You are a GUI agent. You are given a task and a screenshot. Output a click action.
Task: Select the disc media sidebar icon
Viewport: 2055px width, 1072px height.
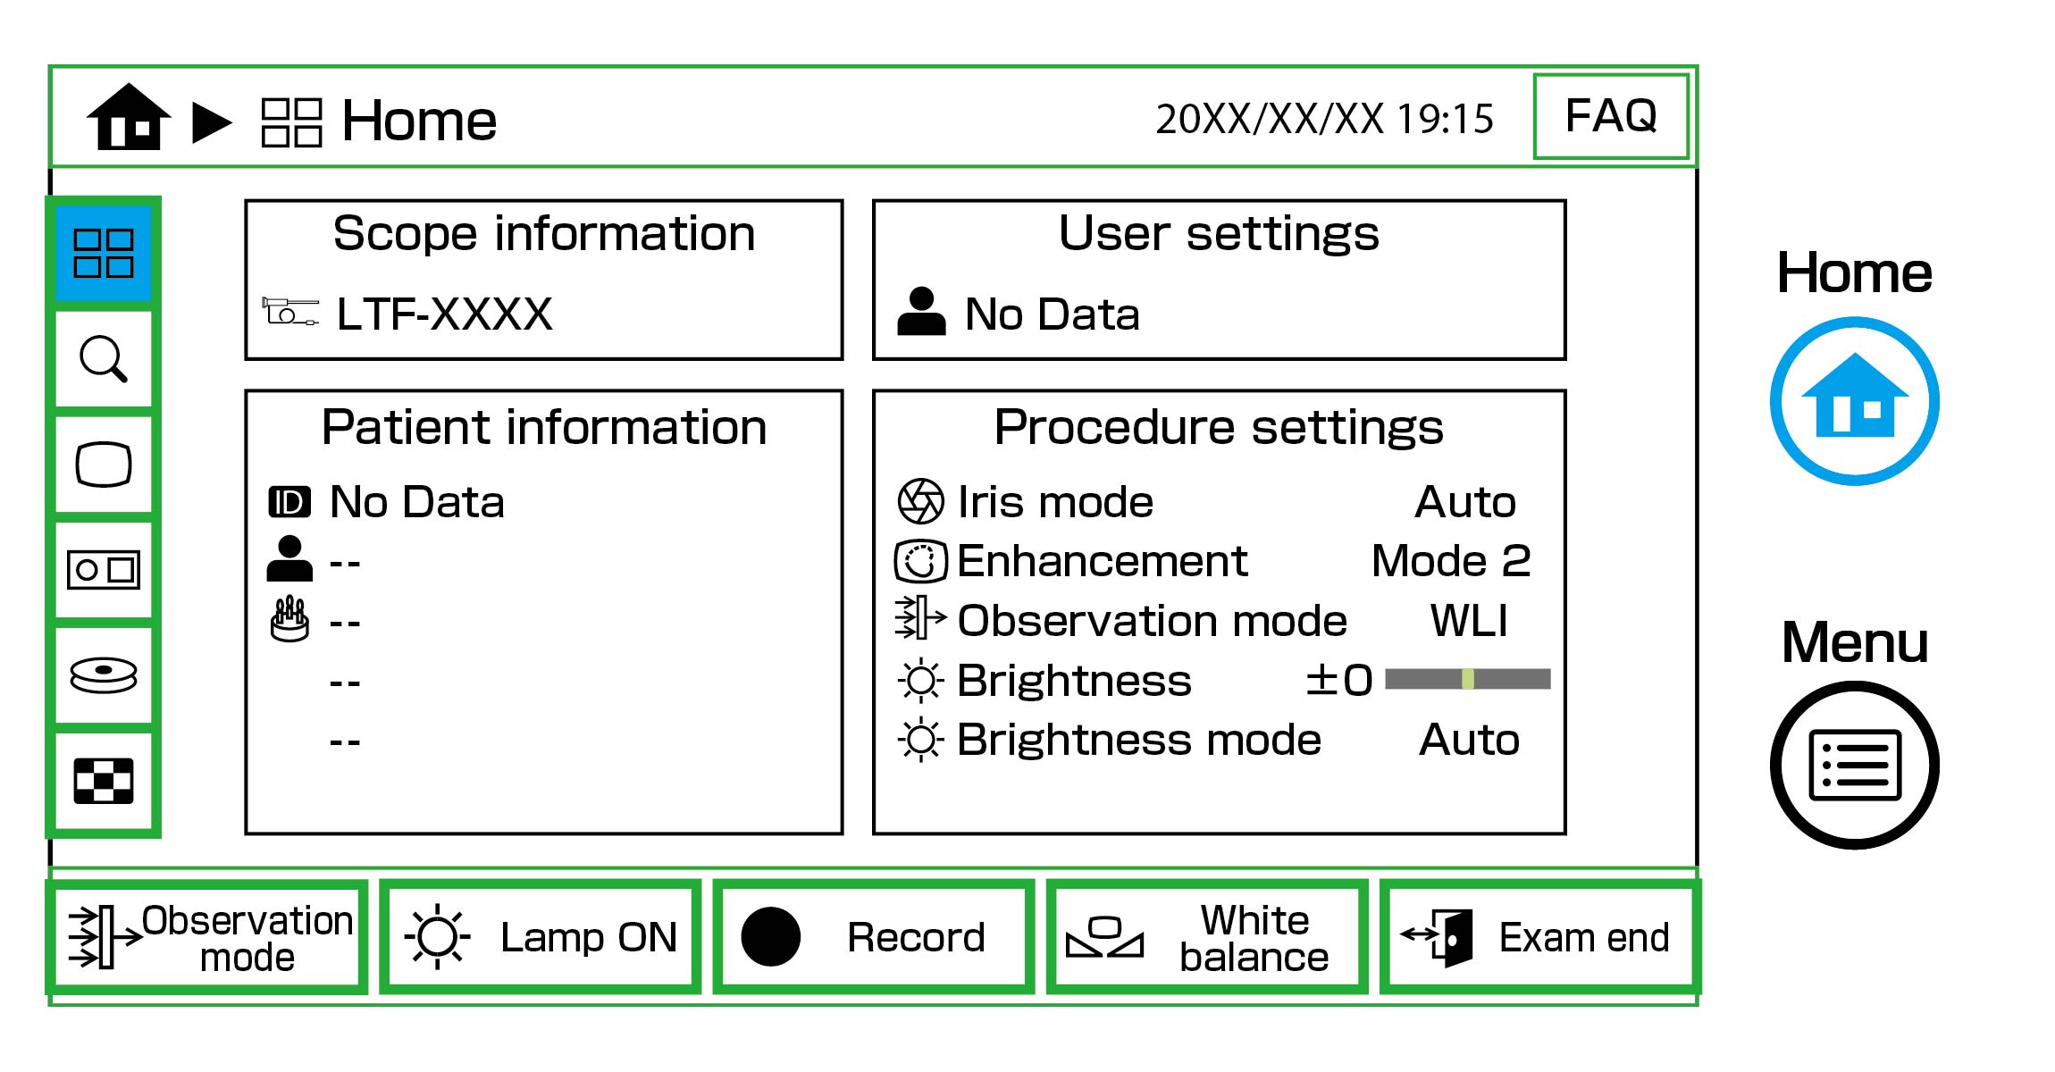pyautogui.click(x=103, y=675)
